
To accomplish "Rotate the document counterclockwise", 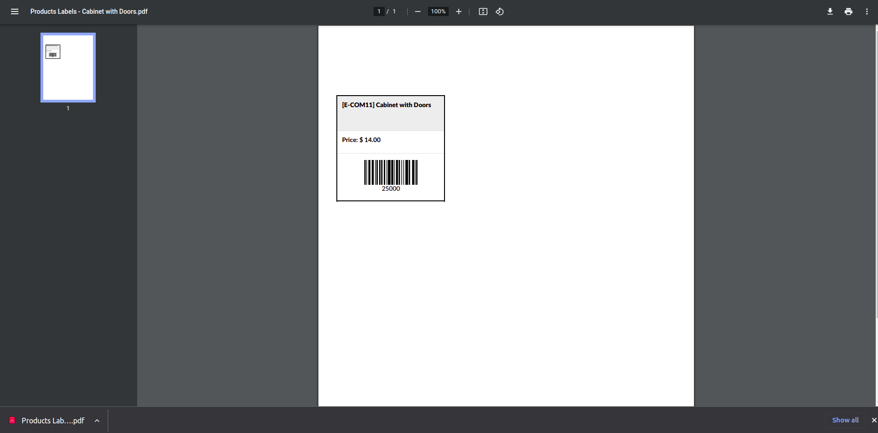I will coord(500,11).
